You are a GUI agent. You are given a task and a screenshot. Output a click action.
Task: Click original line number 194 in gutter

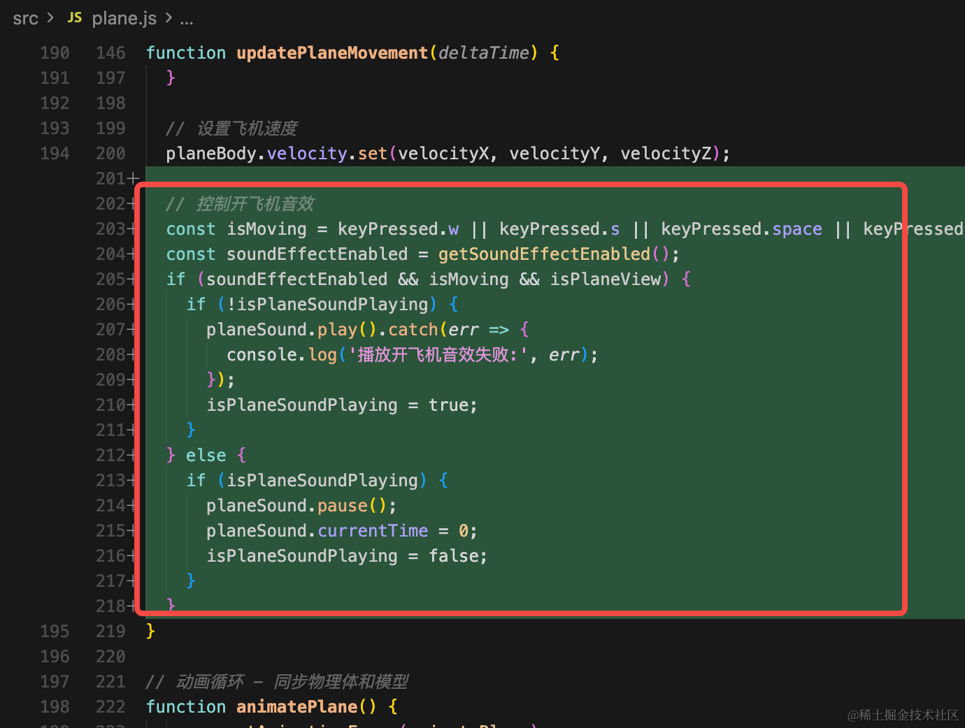coord(55,154)
